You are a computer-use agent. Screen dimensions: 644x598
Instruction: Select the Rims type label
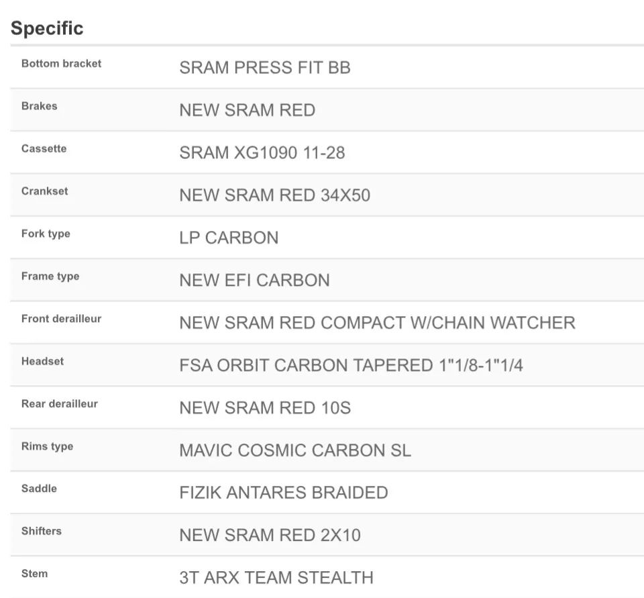point(47,446)
